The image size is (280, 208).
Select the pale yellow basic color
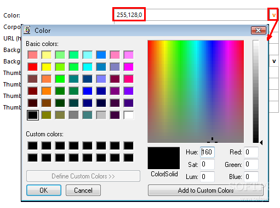coord(47,55)
